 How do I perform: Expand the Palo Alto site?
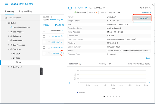9,36
